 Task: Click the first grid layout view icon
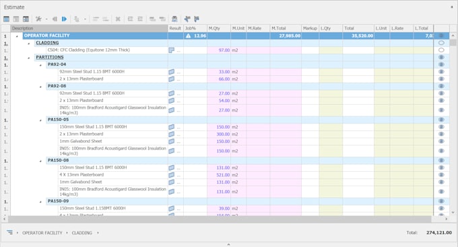[6, 19]
